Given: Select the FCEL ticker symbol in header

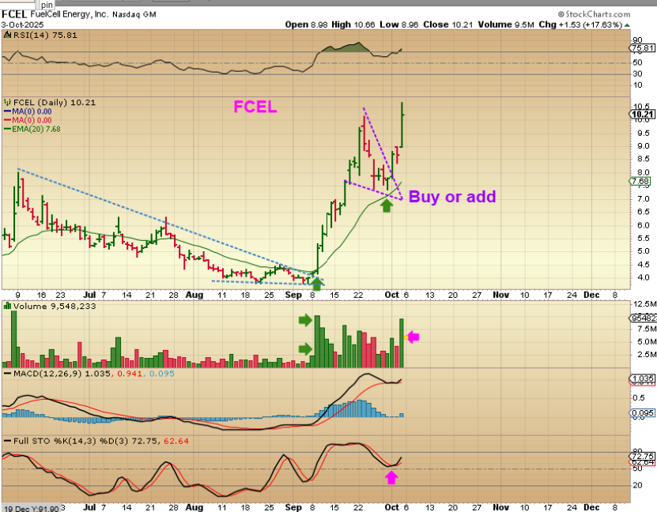Looking at the screenshot, I should click(x=14, y=15).
